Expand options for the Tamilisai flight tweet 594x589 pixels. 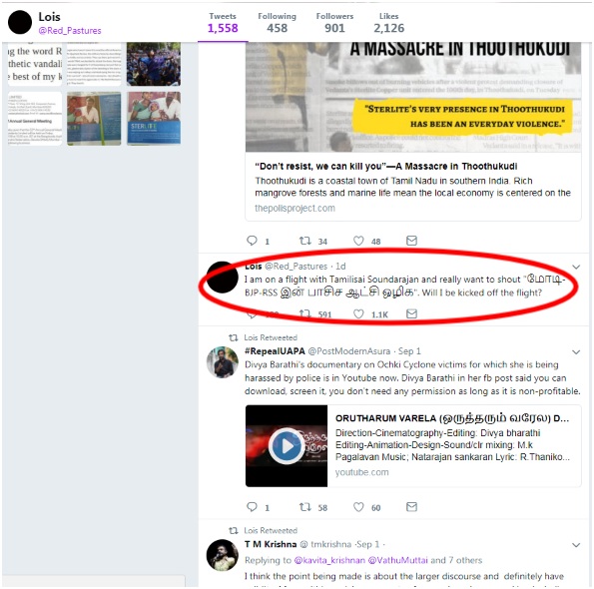pos(576,267)
